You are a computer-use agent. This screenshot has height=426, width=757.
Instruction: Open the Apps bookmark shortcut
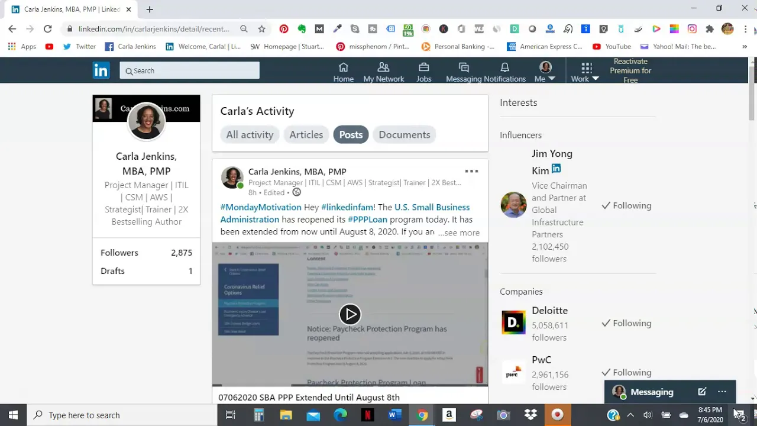click(x=22, y=47)
